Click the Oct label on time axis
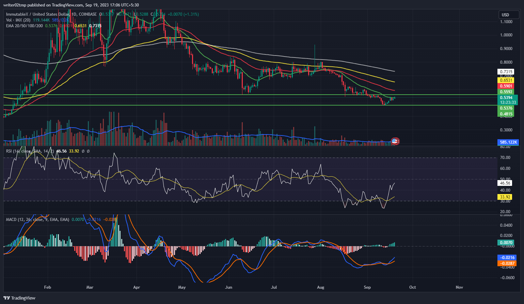Image resolution: width=524 pixels, height=304 pixels. 412,287
